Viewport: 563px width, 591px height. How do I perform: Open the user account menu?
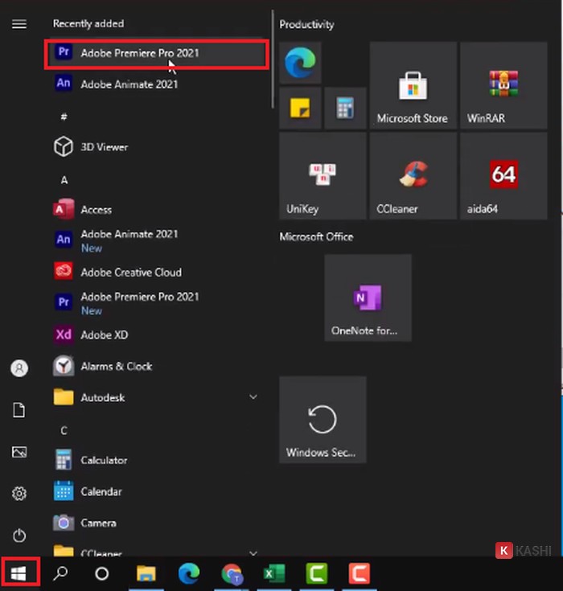(x=19, y=368)
